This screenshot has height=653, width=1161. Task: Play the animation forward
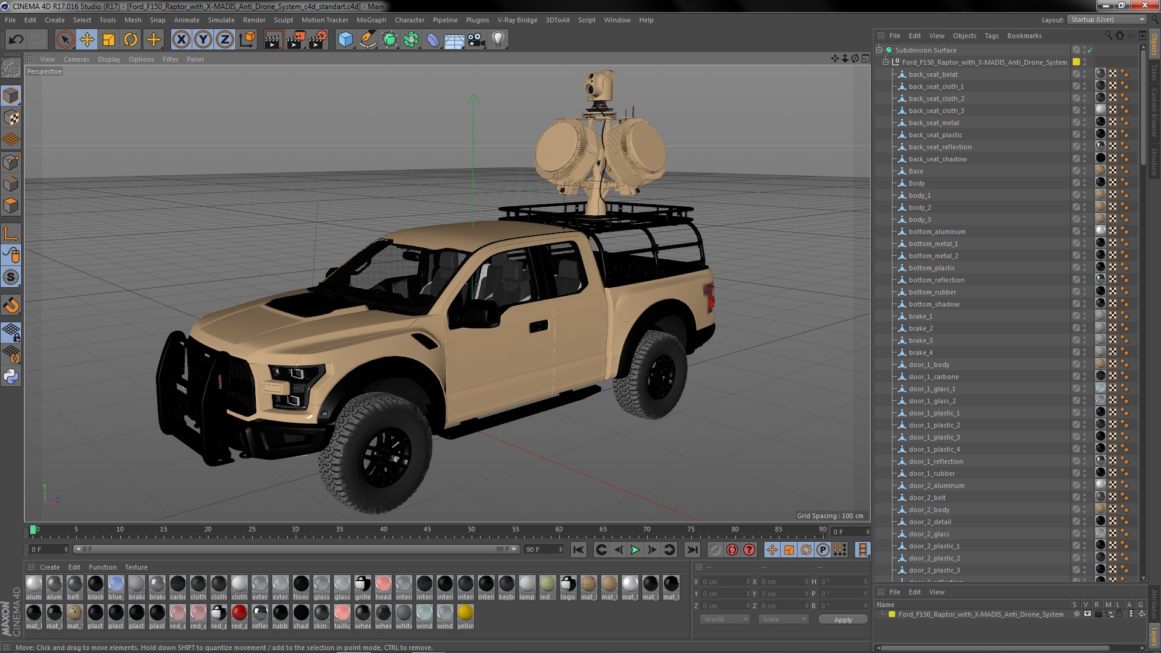[635, 550]
